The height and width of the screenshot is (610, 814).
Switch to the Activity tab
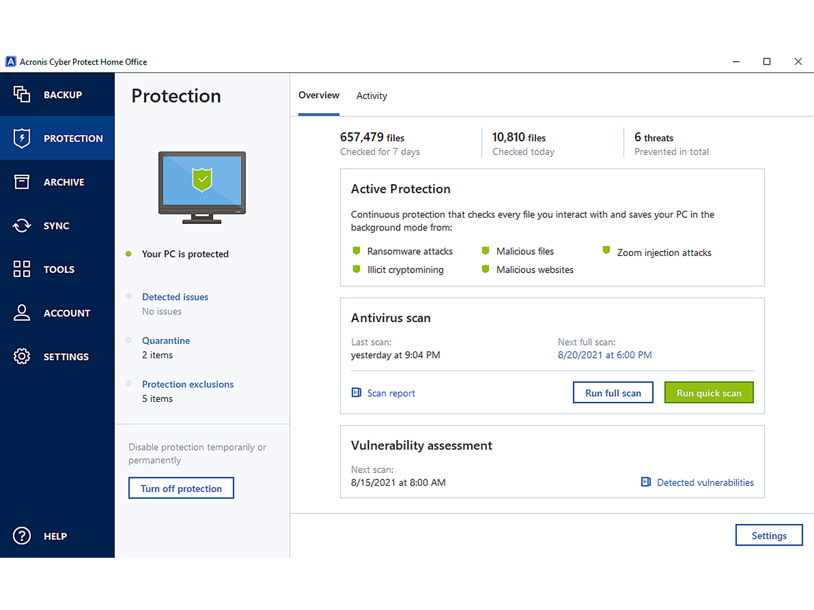tap(372, 96)
